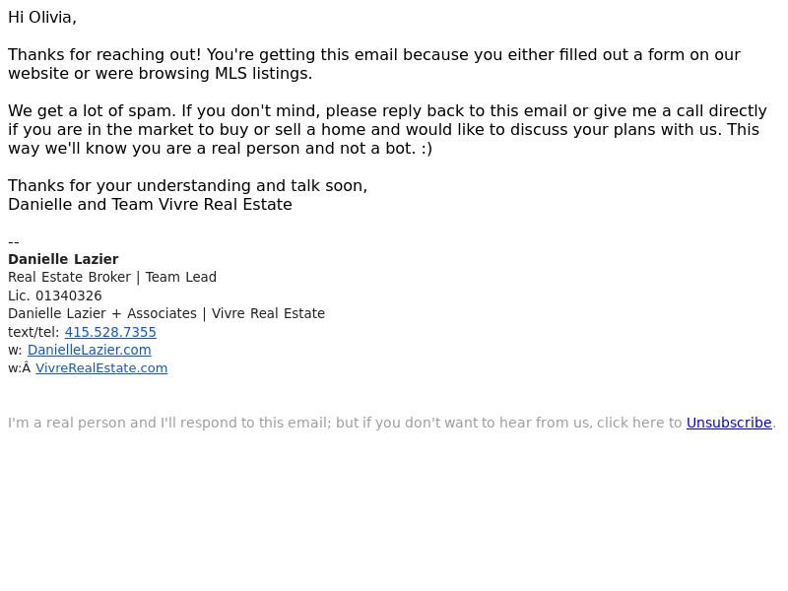
Task: Click the 'Hi Olivia,' greeting text
Action: click(x=42, y=17)
